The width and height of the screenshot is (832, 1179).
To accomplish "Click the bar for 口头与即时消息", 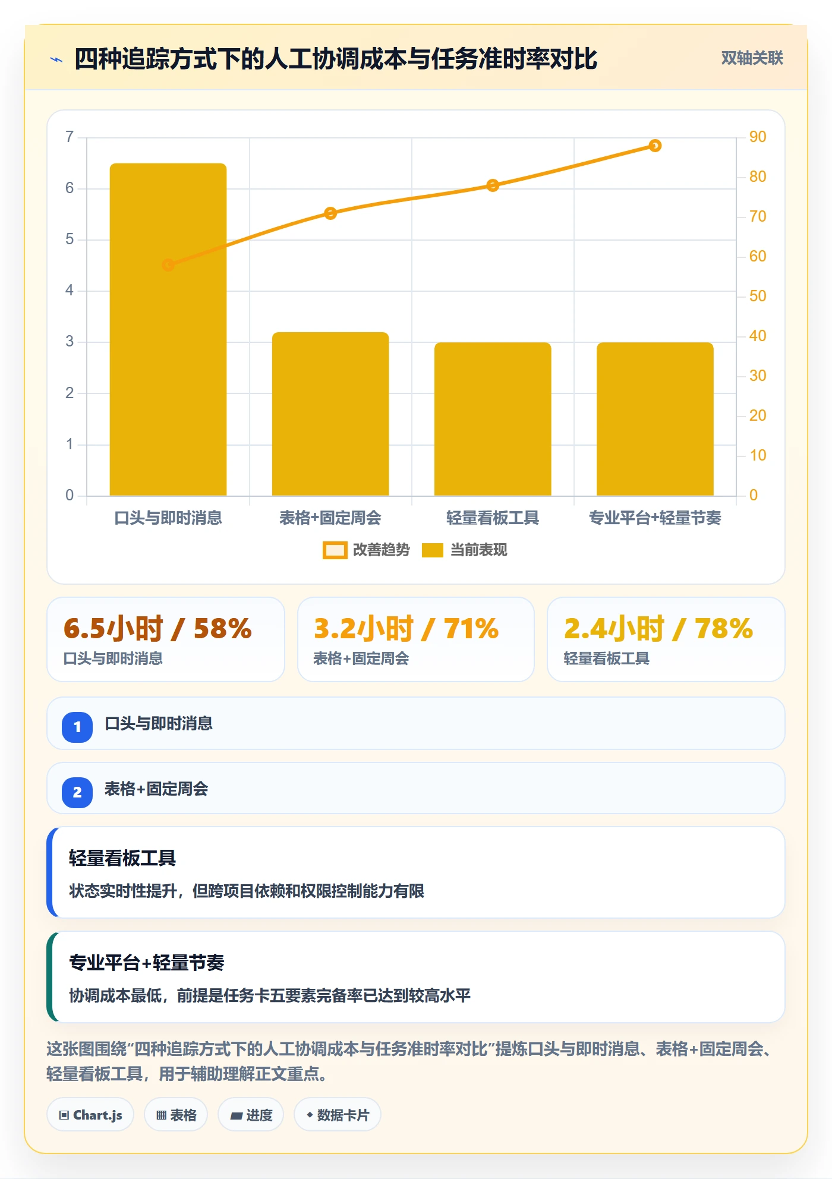I will point(168,329).
